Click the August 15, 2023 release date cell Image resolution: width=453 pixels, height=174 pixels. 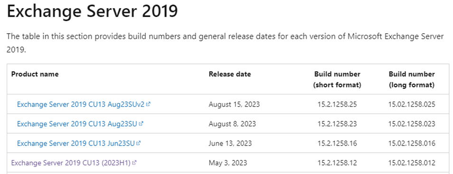pyautogui.click(x=234, y=104)
